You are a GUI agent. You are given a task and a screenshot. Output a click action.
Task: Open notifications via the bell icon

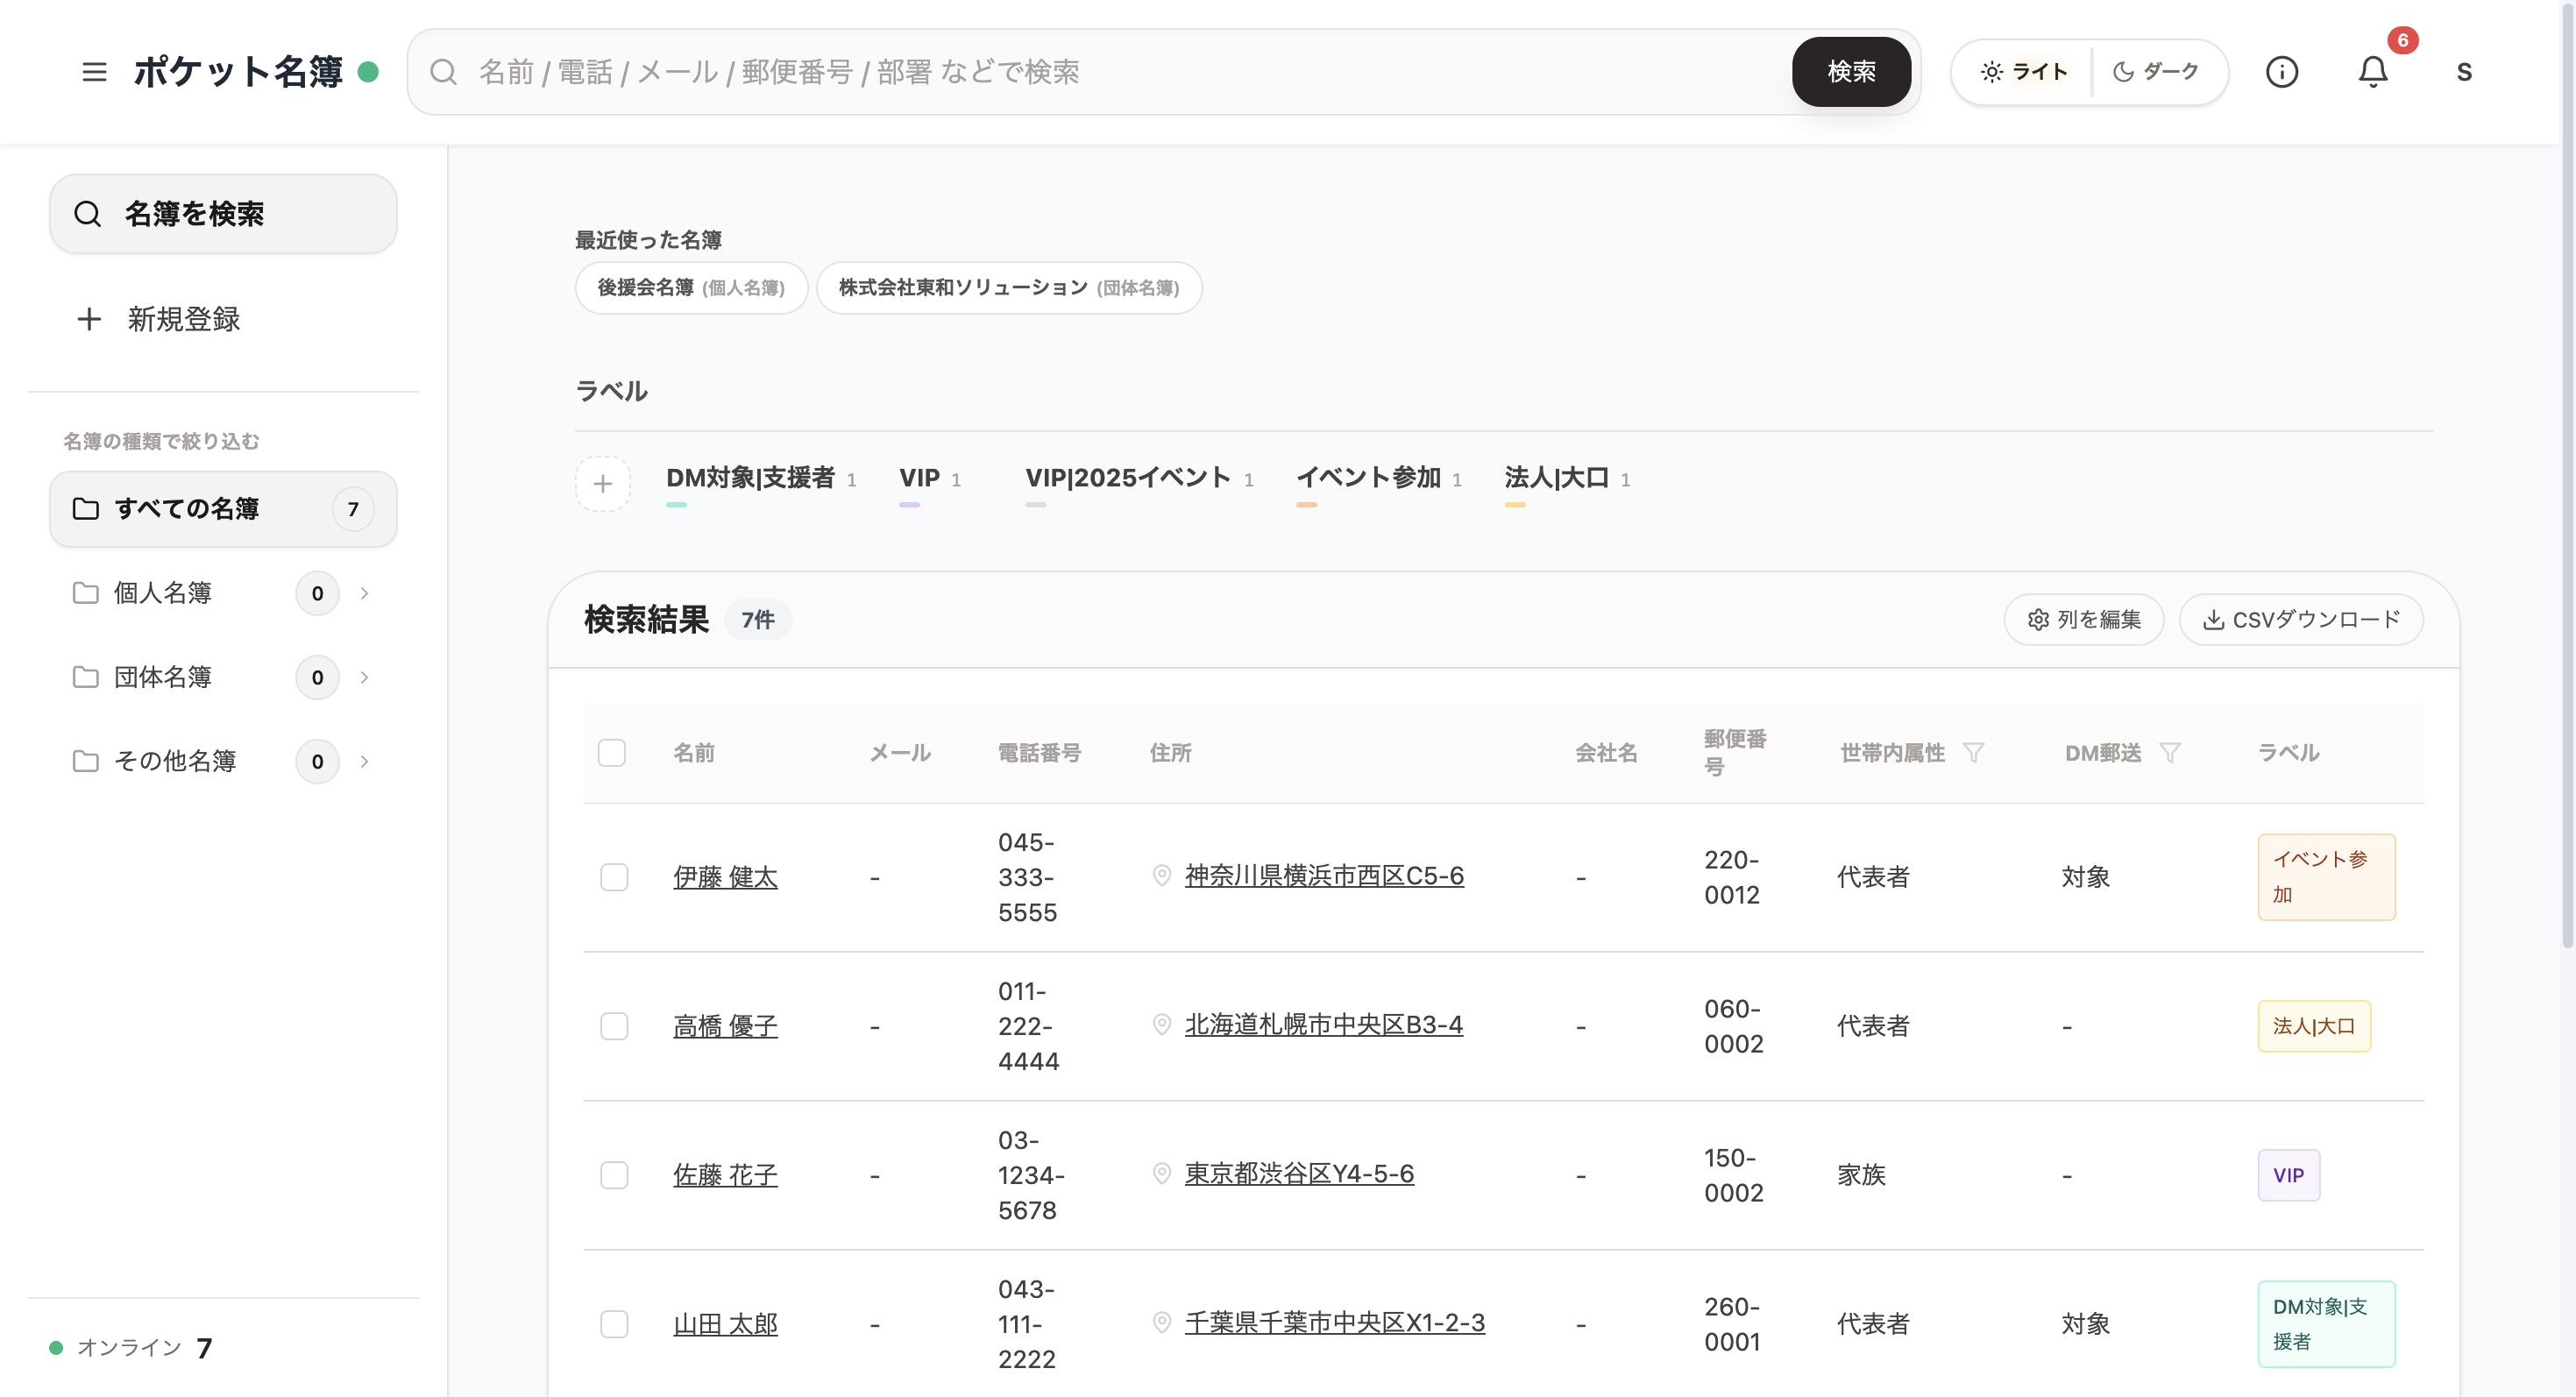[x=2373, y=71]
